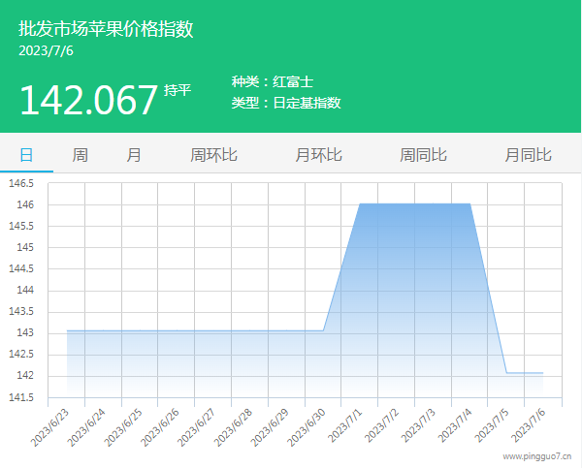
Task: Switch to the 周环比 tab
Action: [x=213, y=155]
